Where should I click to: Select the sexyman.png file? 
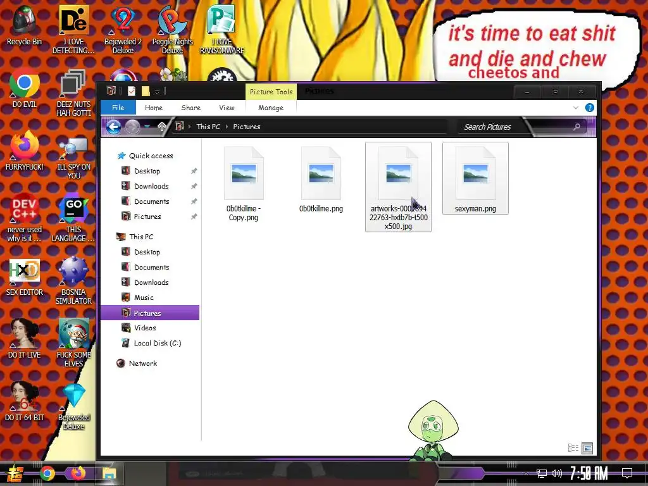475,178
